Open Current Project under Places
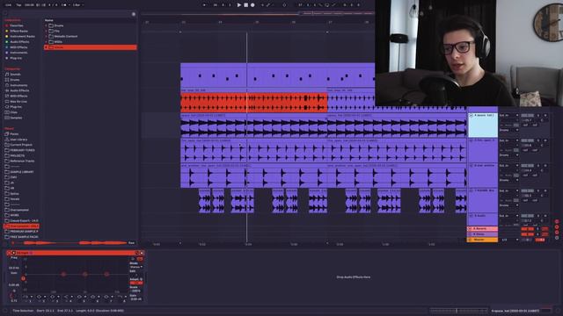Viewport: 563px width, 316px height. coord(21,145)
